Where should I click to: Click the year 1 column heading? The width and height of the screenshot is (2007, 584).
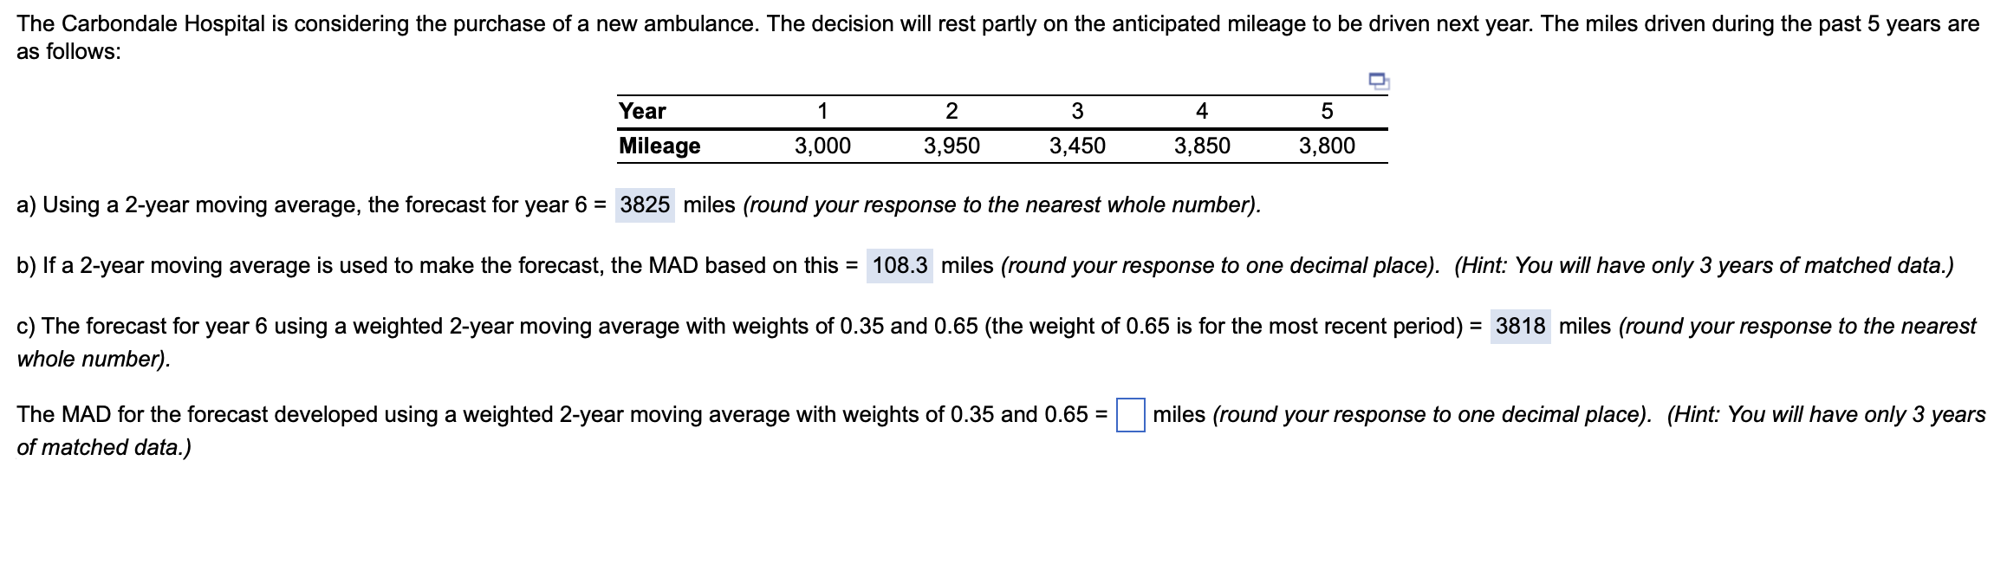(x=822, y=111)
